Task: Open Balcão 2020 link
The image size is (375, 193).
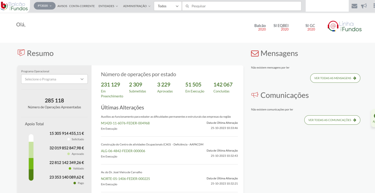Action: point(260,27)
